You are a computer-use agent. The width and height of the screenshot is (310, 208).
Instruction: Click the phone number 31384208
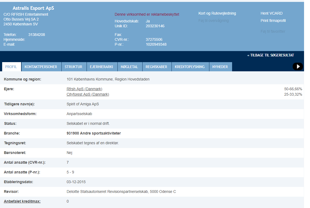37,35
